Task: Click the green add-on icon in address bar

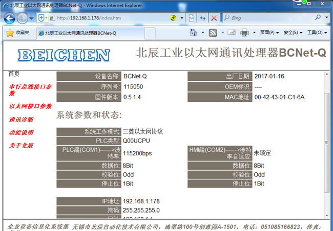Action: point(173,18)
